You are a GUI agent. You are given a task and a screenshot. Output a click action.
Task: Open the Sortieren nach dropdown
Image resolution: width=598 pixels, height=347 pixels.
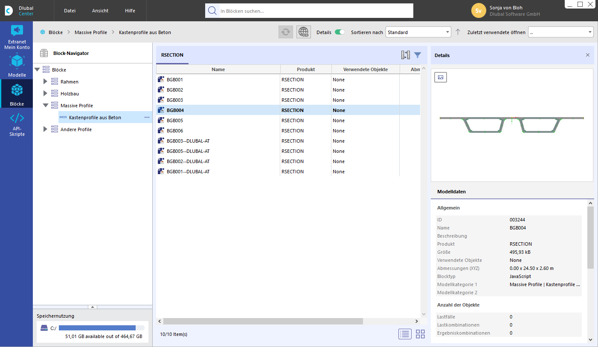pyautogui.click(x=418, y=32)
